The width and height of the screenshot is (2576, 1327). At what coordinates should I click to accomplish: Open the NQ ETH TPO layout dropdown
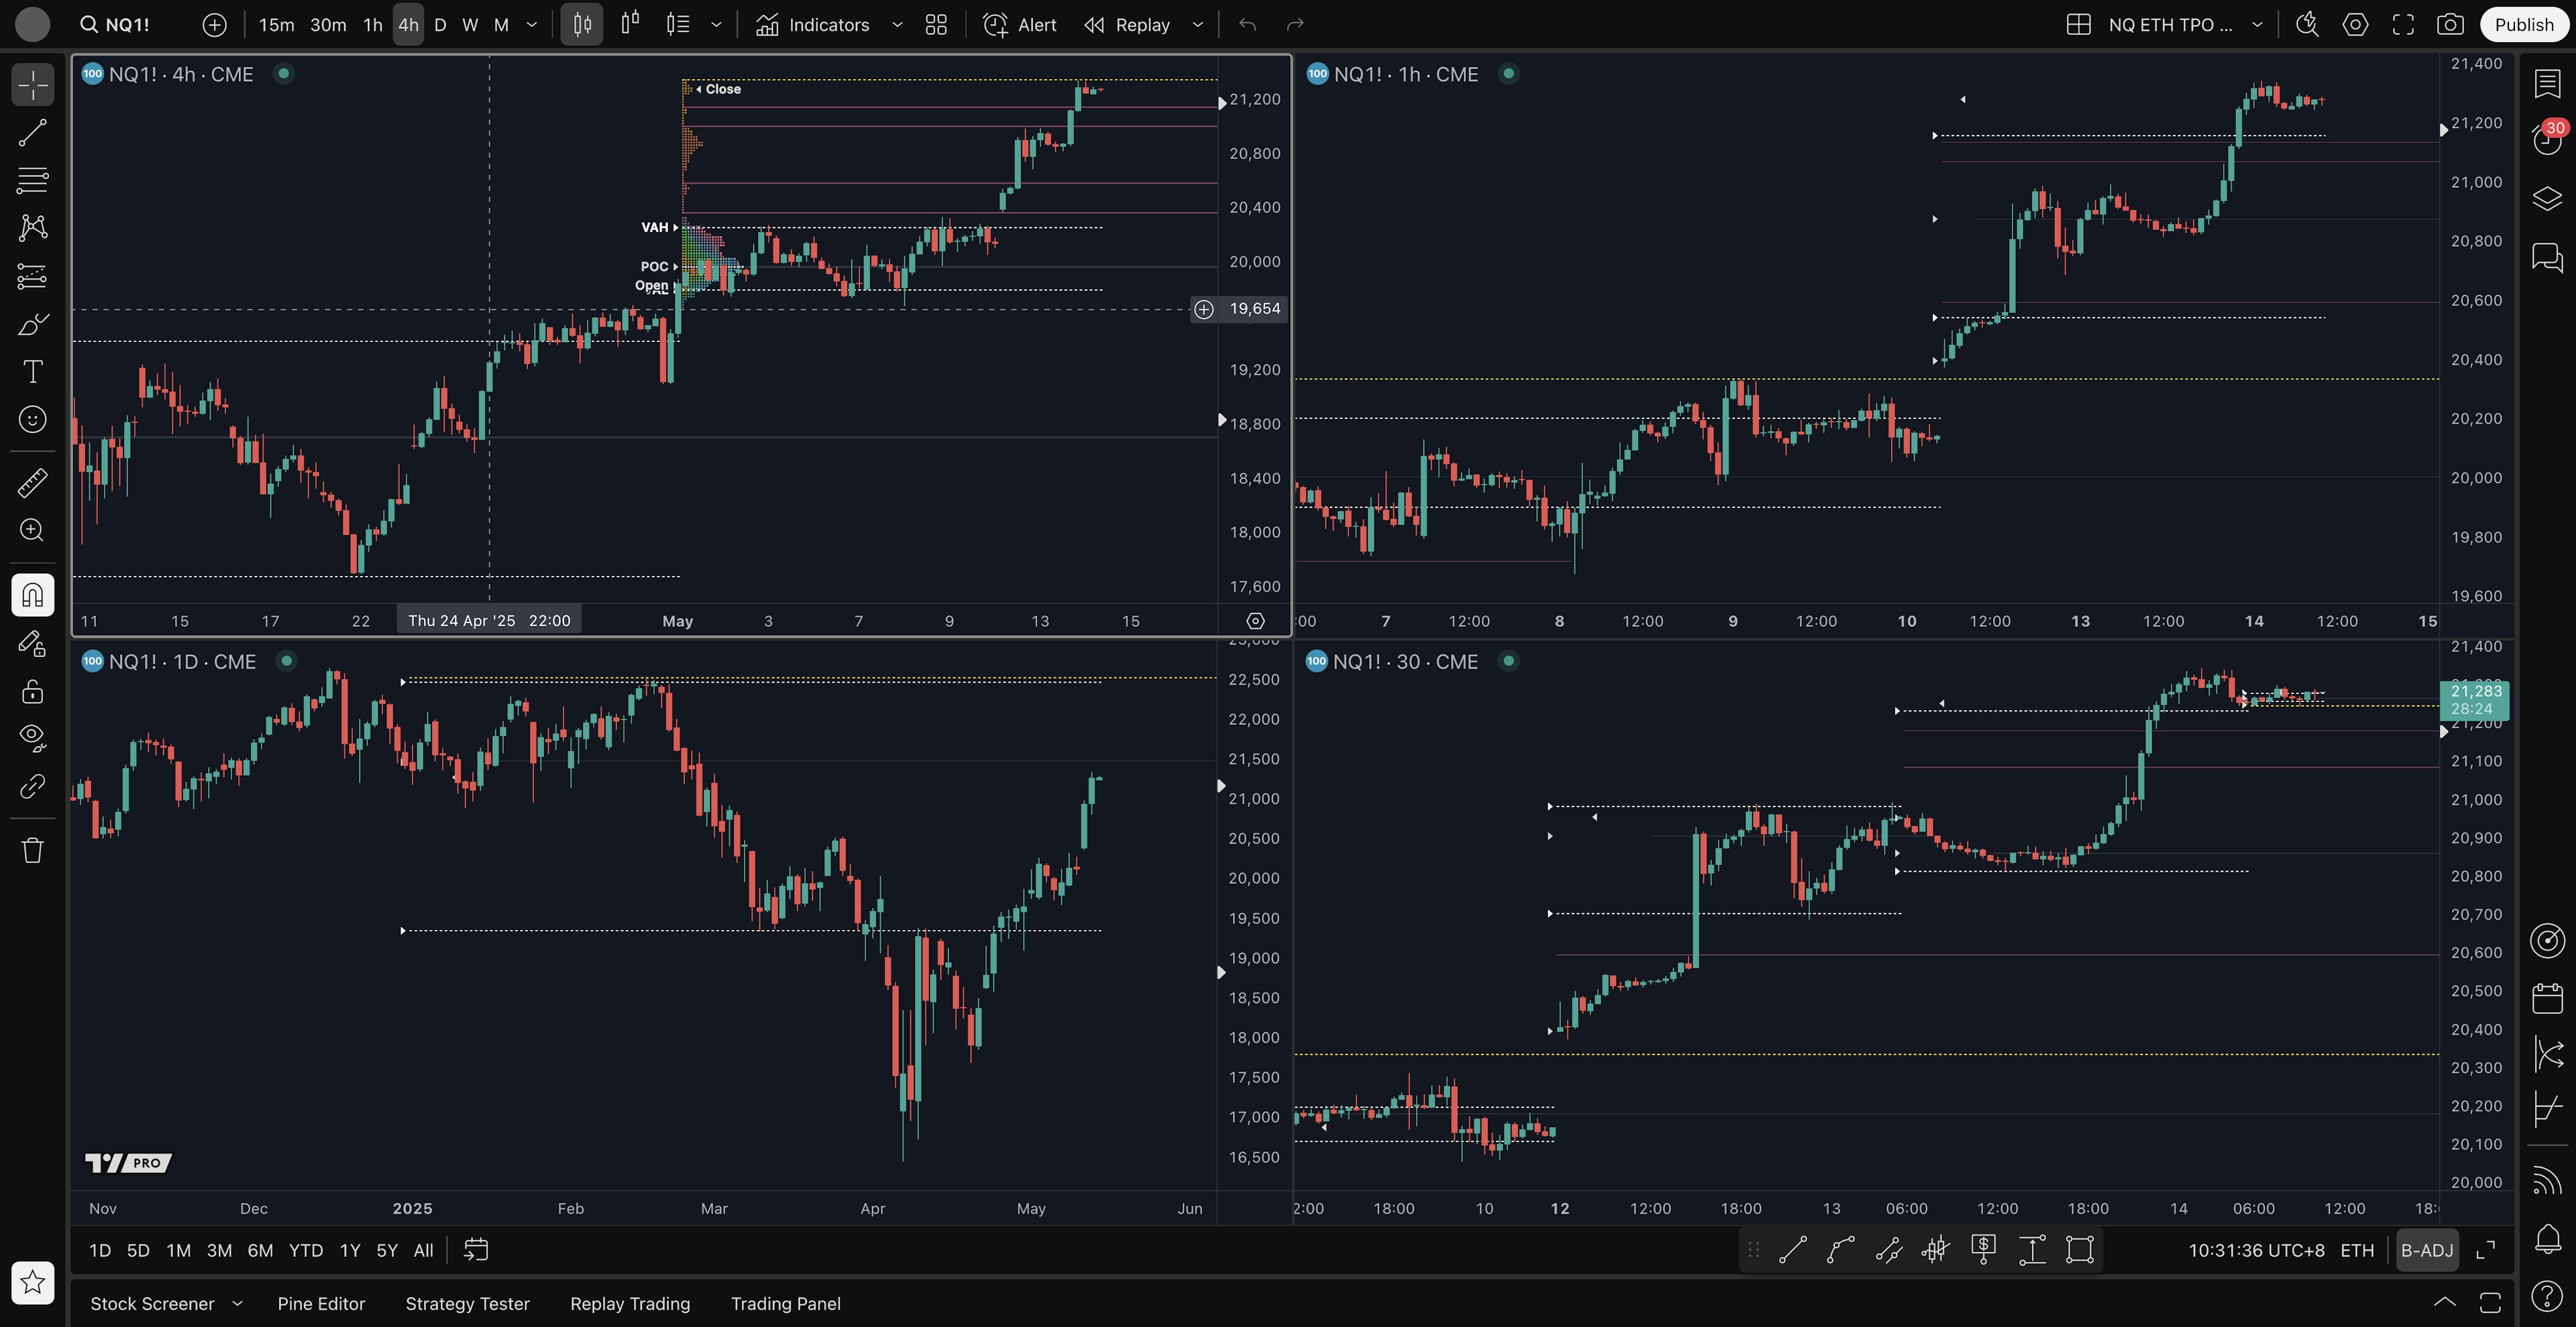click(x=2257, y=25)
